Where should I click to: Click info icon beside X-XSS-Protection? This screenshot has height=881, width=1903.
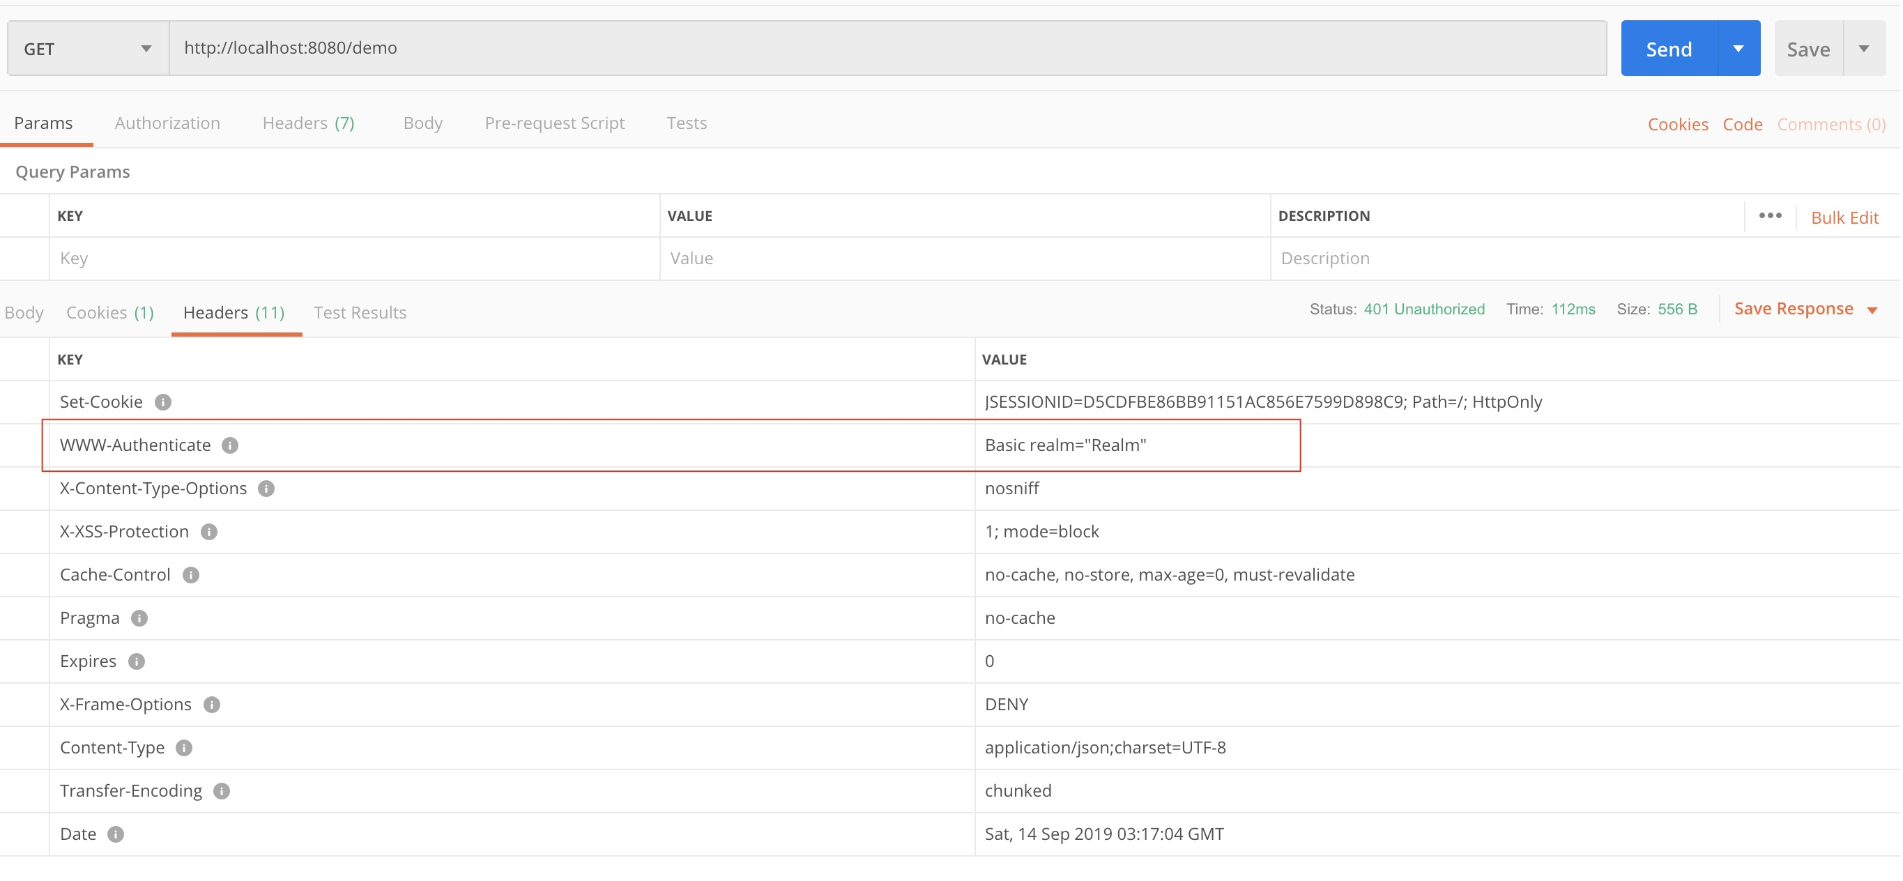tap(209, 532)
